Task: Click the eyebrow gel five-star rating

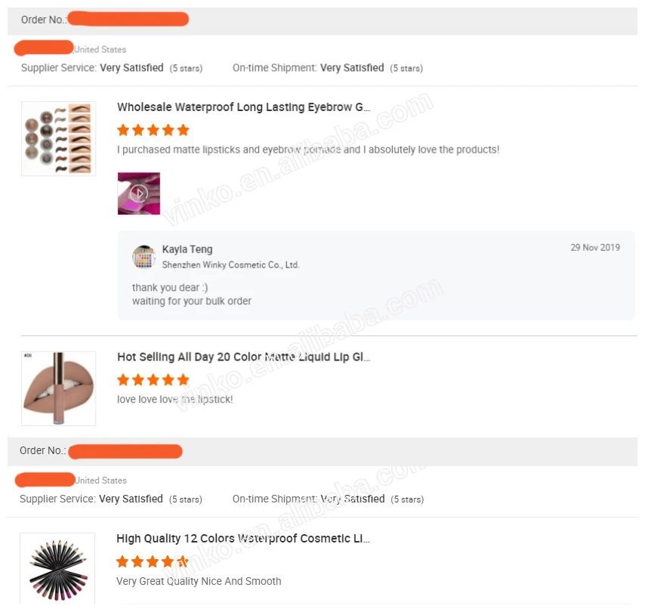Action: click(153, 130)
